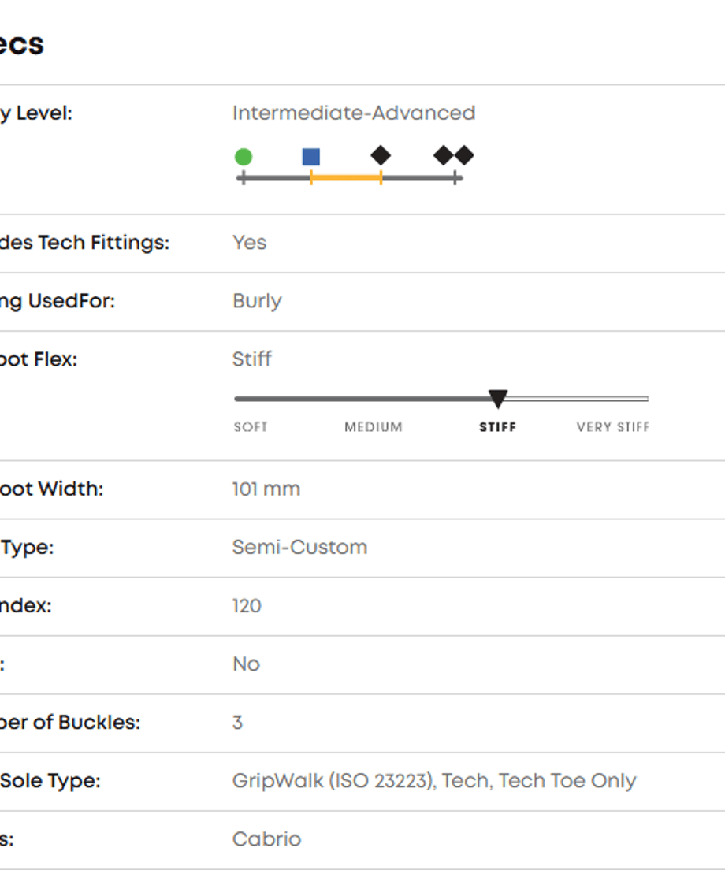Select the bold STIFF flex label

tap(497, 426)
